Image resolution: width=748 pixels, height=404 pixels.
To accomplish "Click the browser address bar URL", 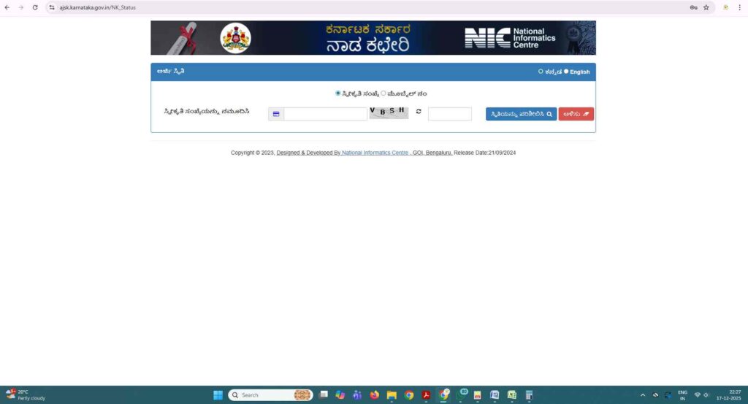I will pos(97,7).
